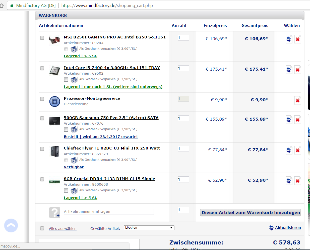Click Aktualisieren link

[288, 228]
